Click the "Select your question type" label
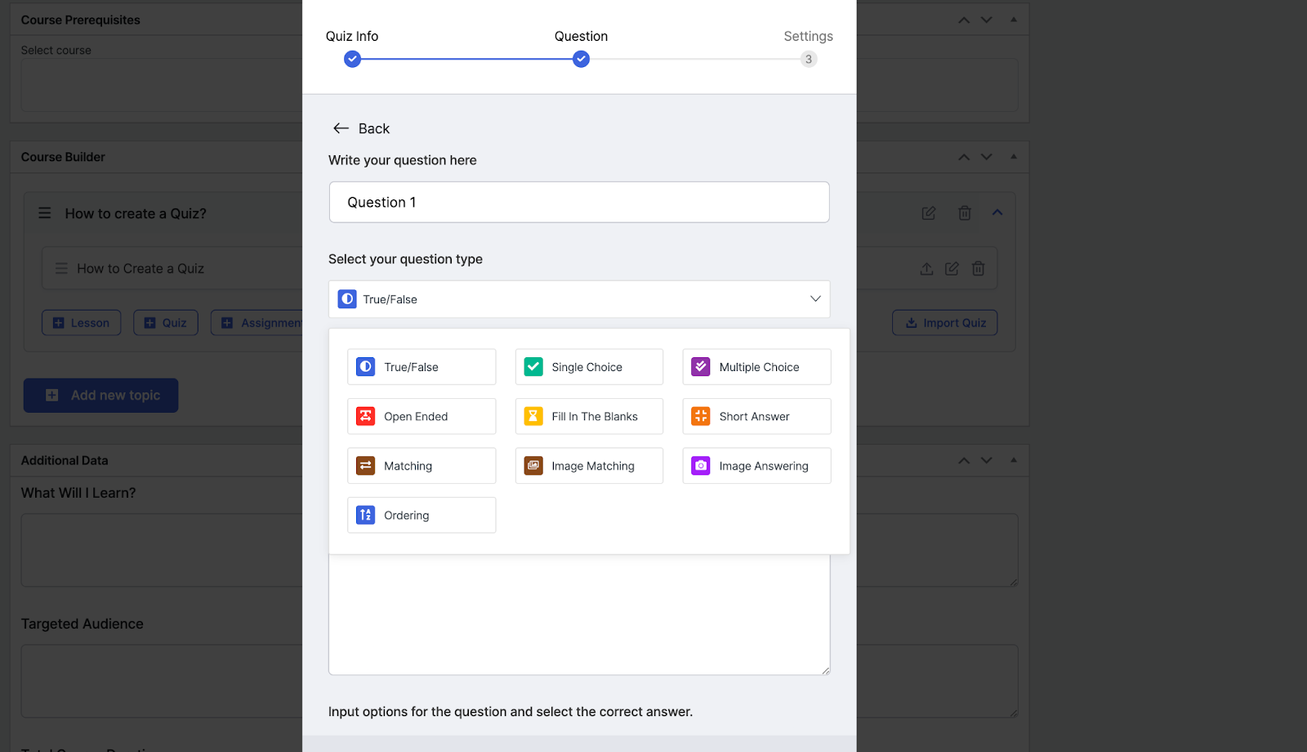The height and width of the screenshot is (752, 1307). point(405,259)
